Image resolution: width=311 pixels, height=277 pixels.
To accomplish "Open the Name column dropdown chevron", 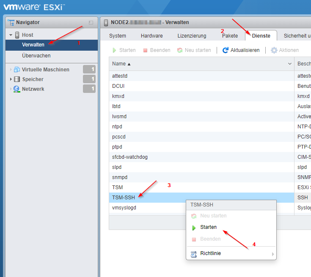I will click(289, 64).
